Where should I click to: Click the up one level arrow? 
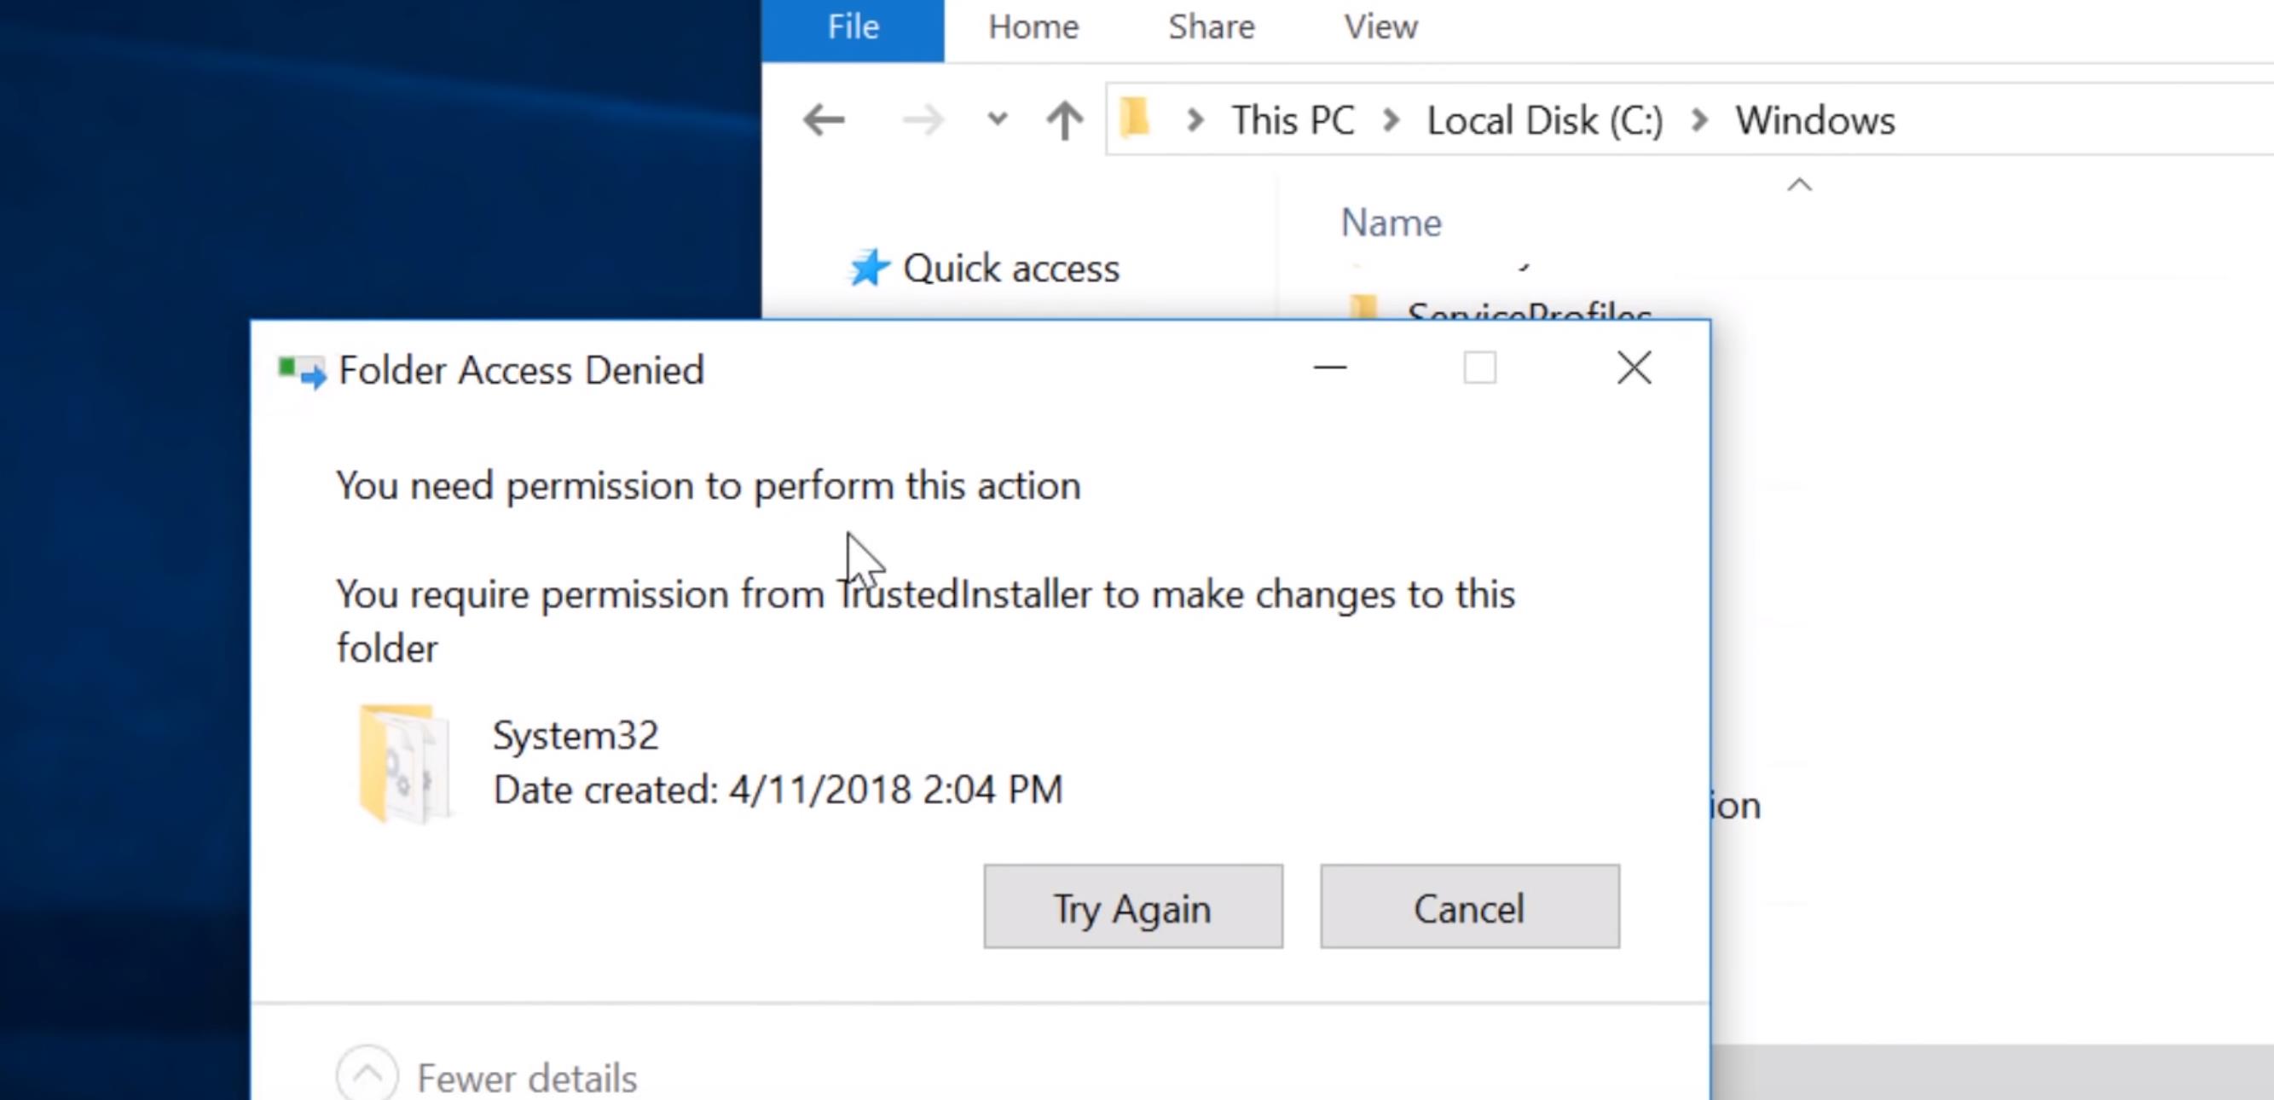point(1064,120)
